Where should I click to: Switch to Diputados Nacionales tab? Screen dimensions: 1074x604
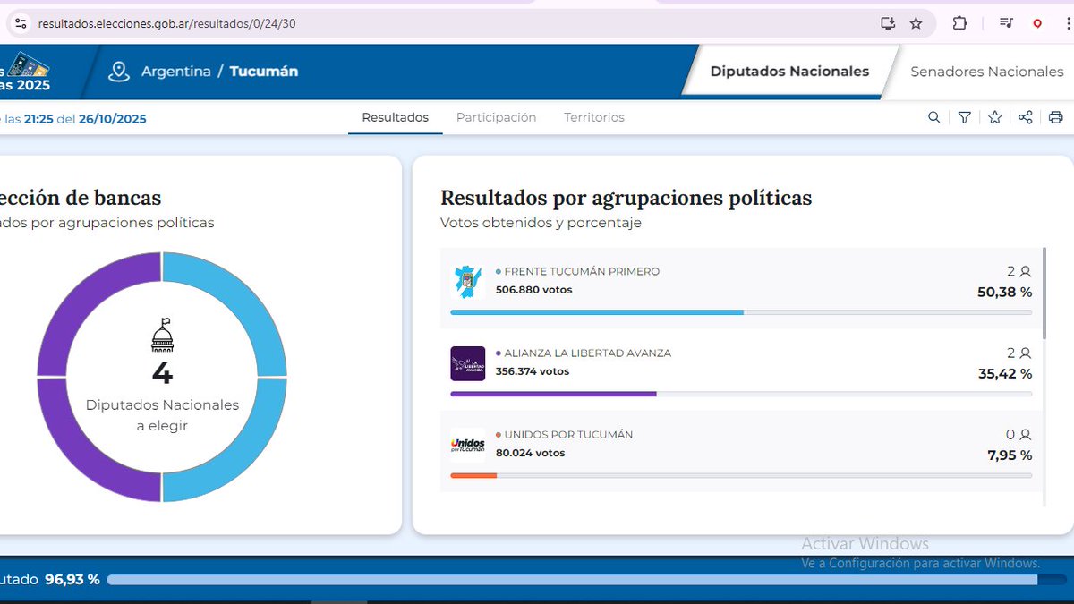[x=789, y=71]
